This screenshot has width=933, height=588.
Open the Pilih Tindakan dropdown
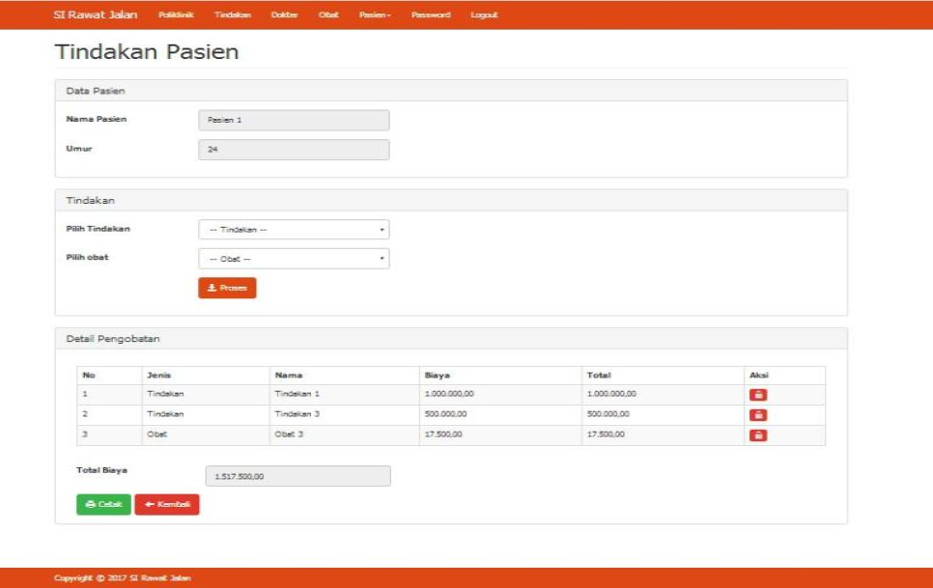pyautogui.click(x=295, y=230)
